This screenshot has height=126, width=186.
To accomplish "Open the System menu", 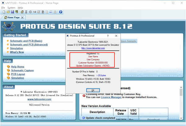I will click(x=11, y=8).
